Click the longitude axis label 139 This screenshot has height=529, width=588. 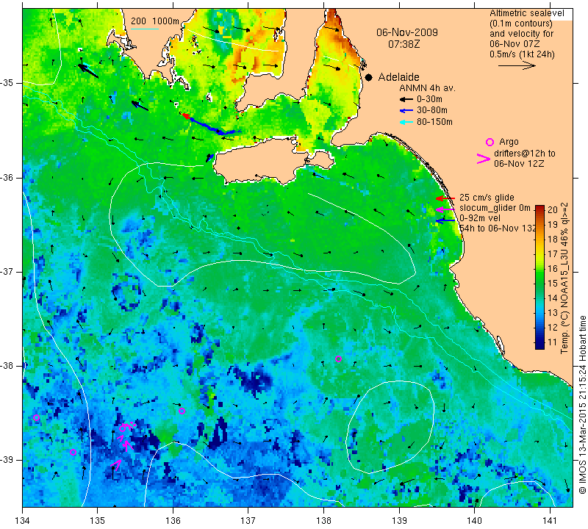(x=399, y=521)
